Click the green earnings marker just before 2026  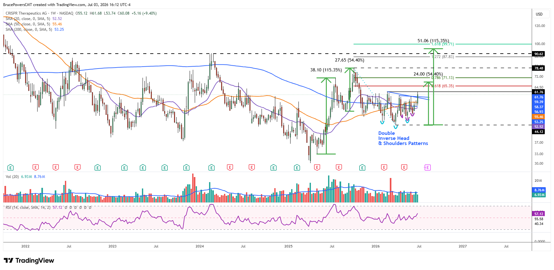click(362, 168)
